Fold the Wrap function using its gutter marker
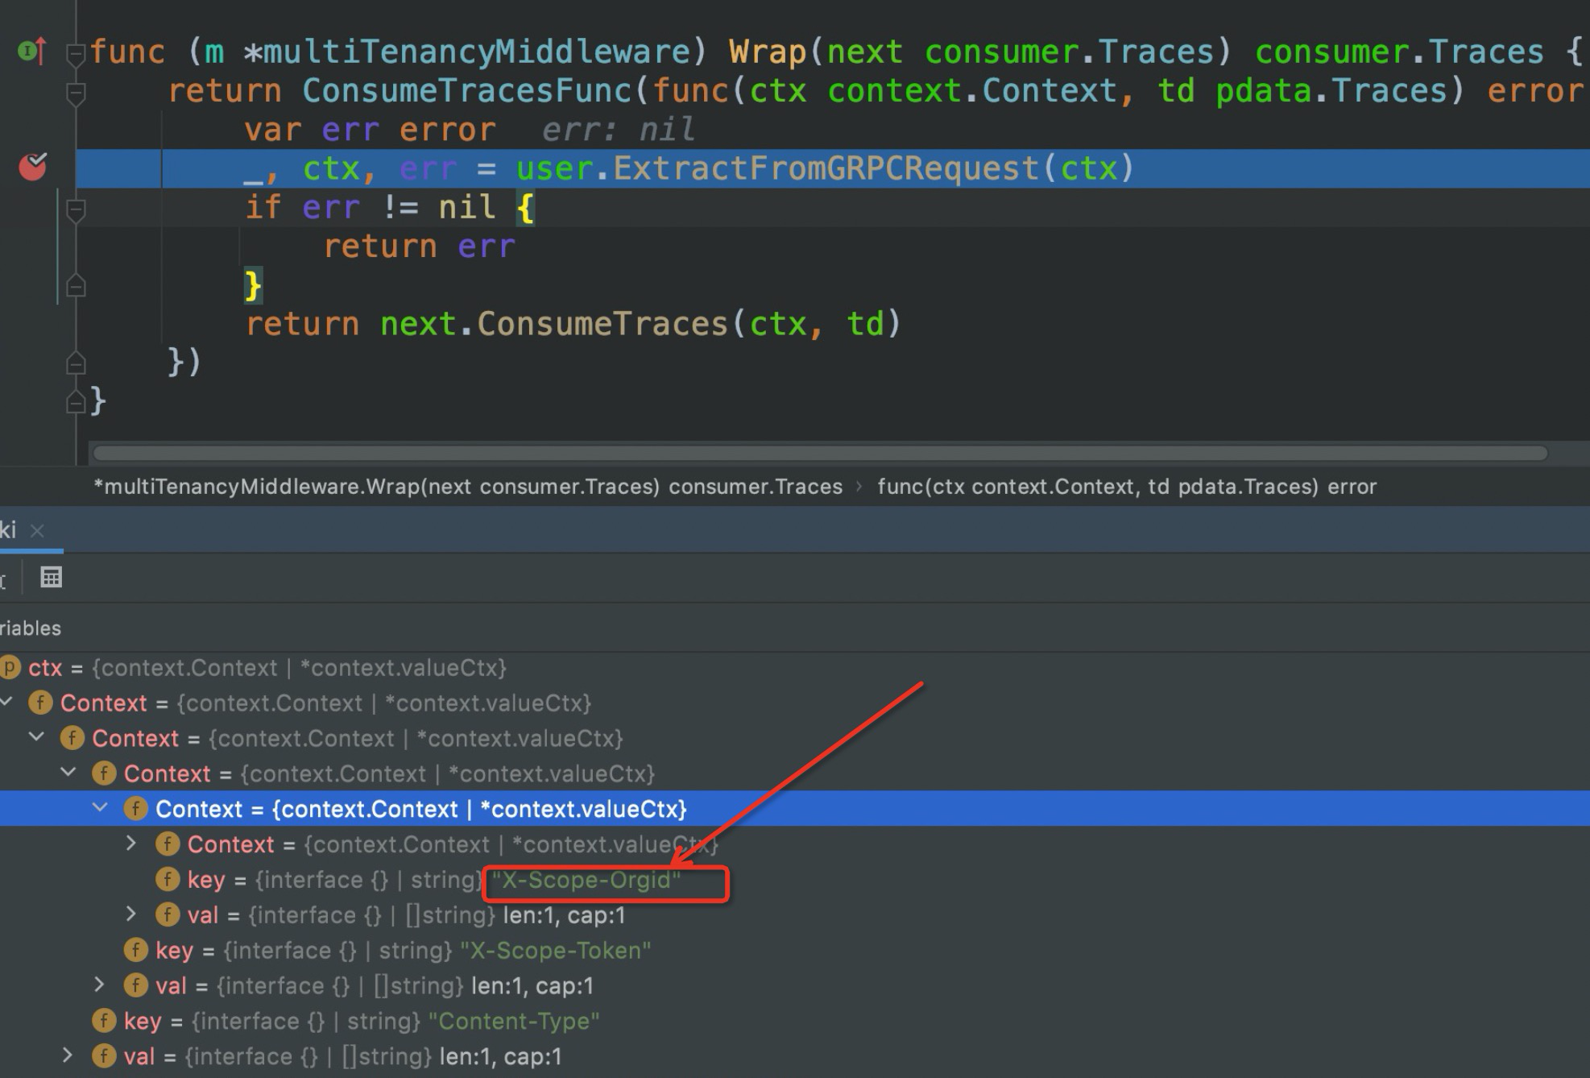This screenshot has width=1590, height=1078. [x=76, y=53]
